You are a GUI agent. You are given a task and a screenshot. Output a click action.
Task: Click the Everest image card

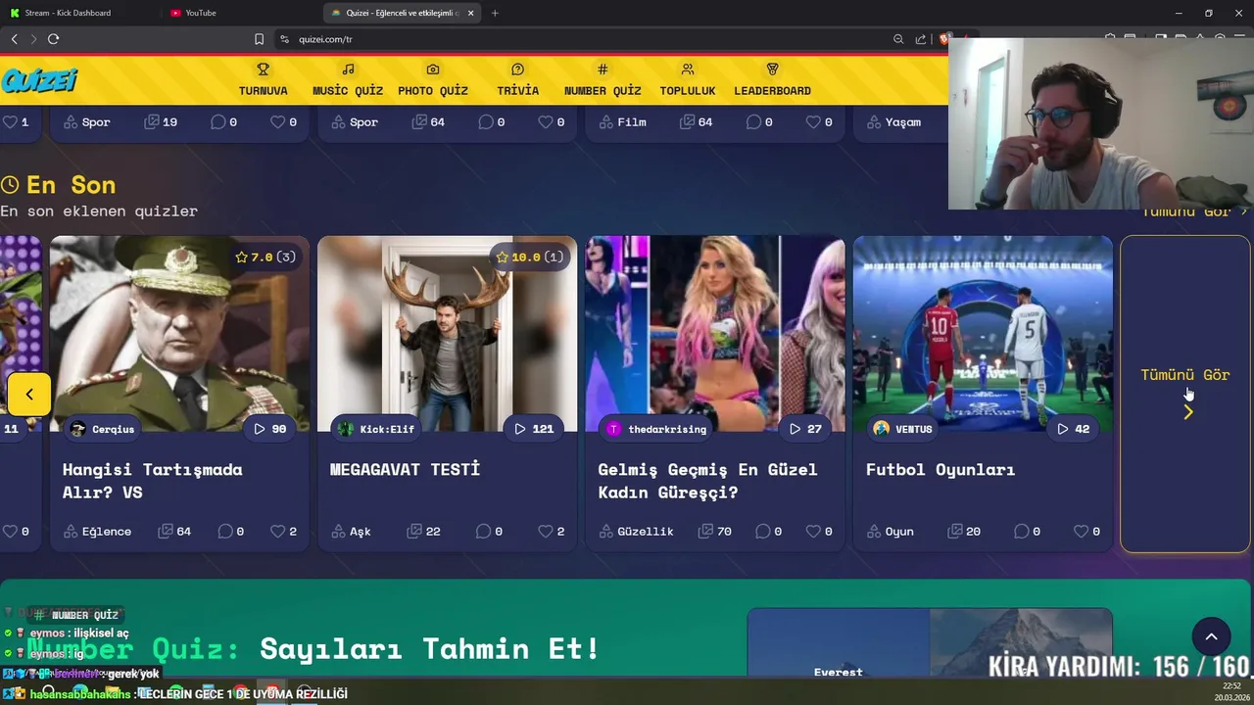point(838,643)
